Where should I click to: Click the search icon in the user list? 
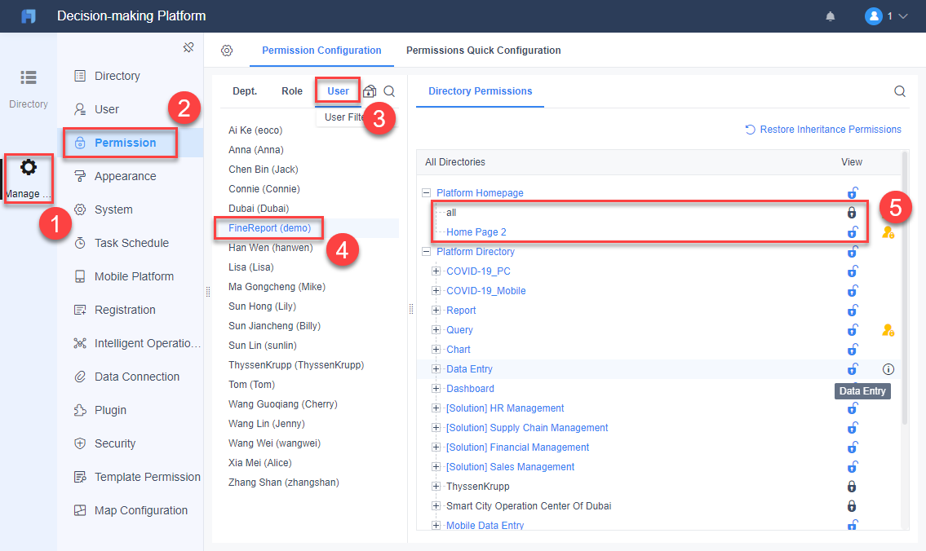[x=389, y=91]
